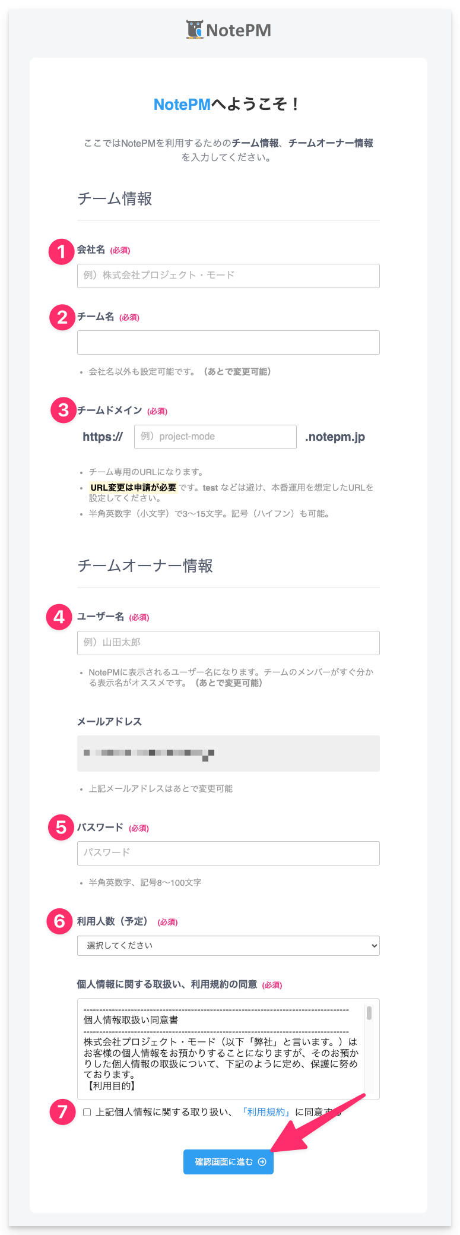Click the red number 3 badge
460x1235 pixels.
(x=64, y=410)
